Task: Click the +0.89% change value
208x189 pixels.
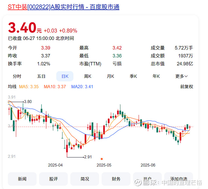Action: tap(68, 31)
